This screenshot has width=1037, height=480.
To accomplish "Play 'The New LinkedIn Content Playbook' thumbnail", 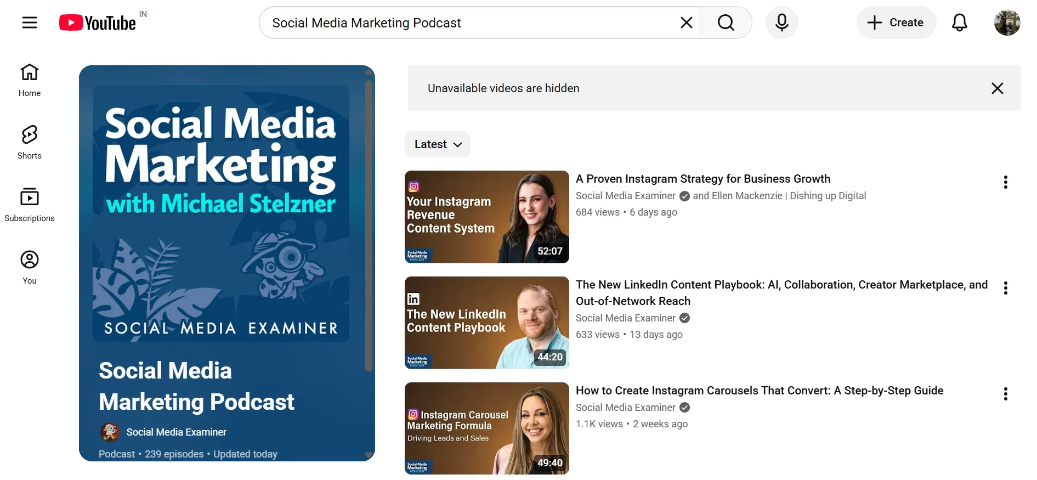I will (x=487, y=323).
